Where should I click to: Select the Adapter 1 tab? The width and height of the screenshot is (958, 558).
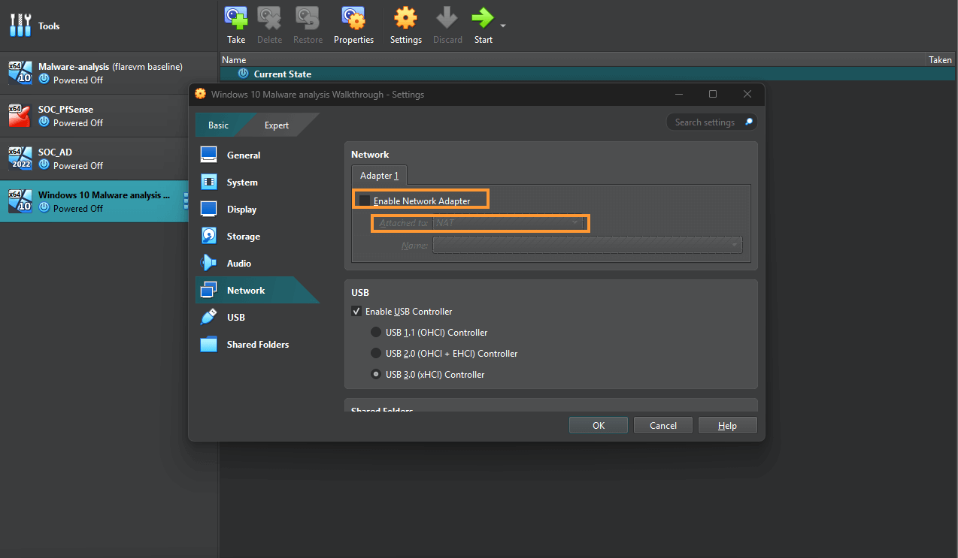[379, 175]
